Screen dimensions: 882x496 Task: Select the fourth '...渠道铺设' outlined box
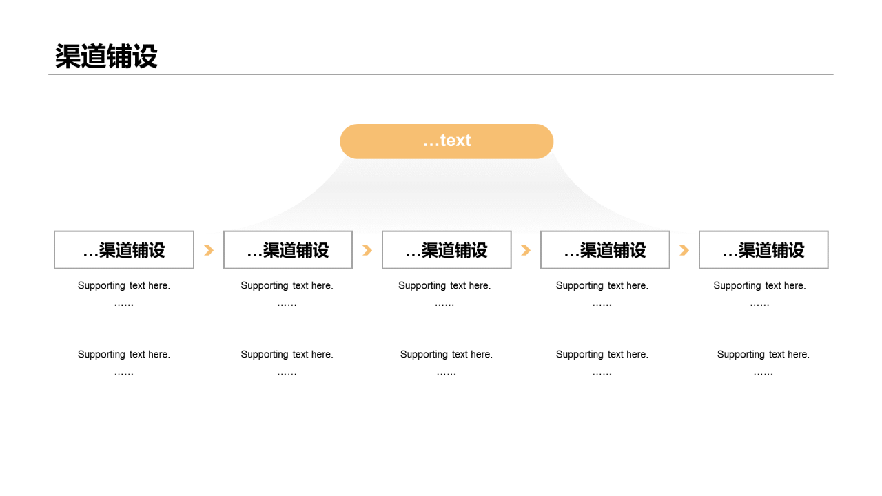[605, 249]
